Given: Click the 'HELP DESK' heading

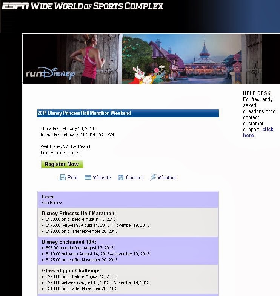Looking at the screenshot, I should coord(257,93).
